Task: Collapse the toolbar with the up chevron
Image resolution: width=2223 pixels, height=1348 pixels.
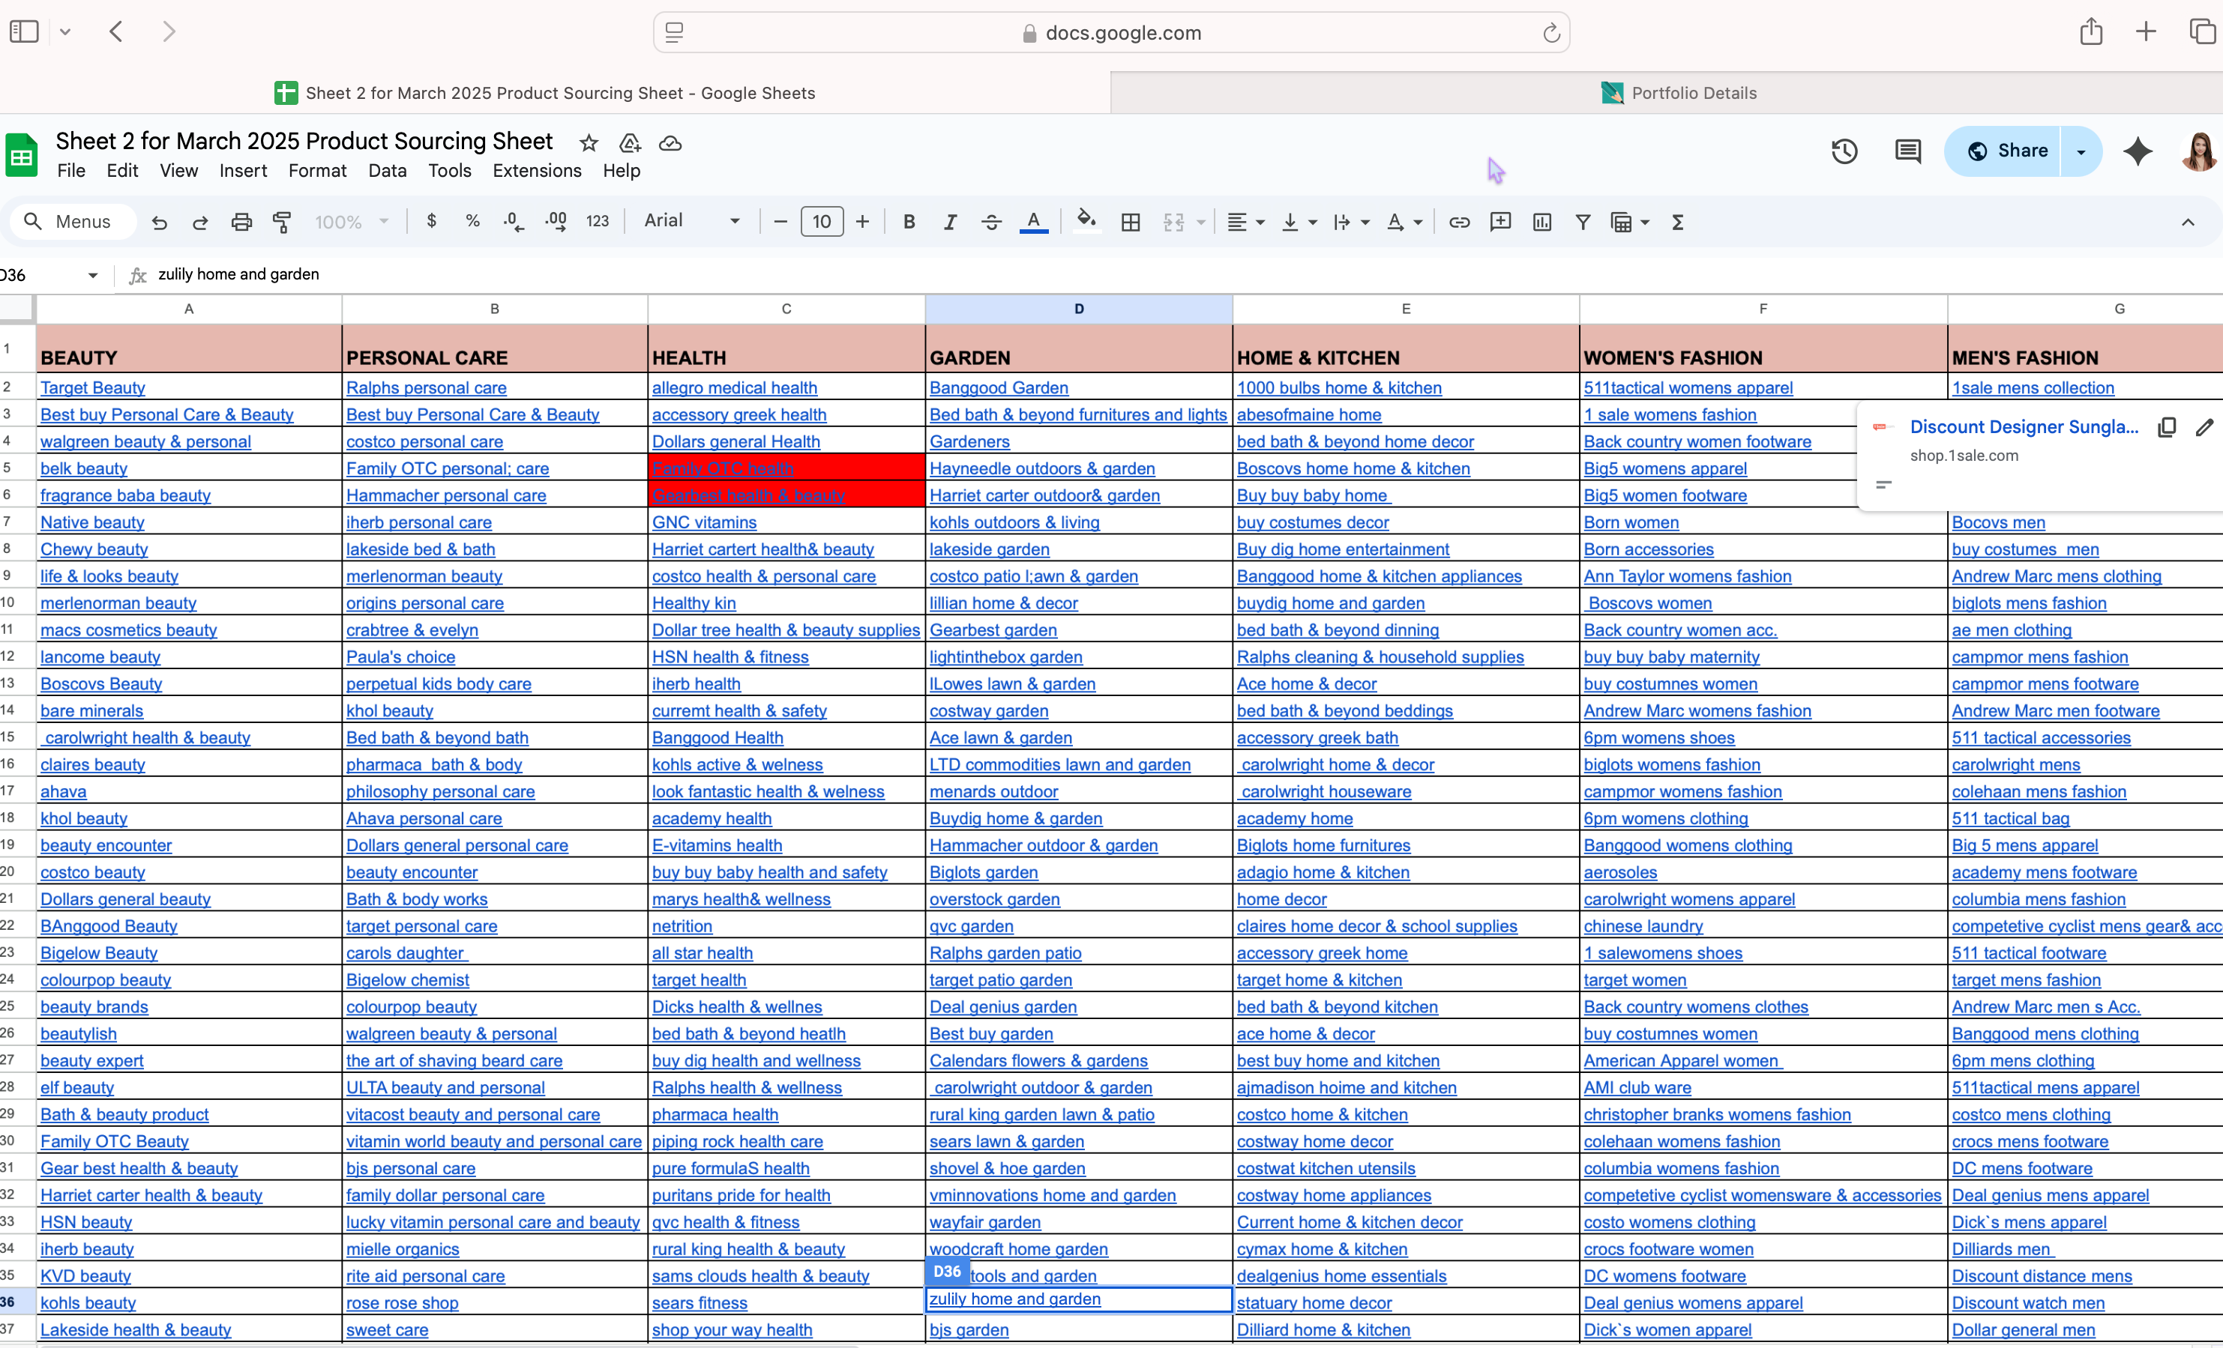Action: (2188, 222)
